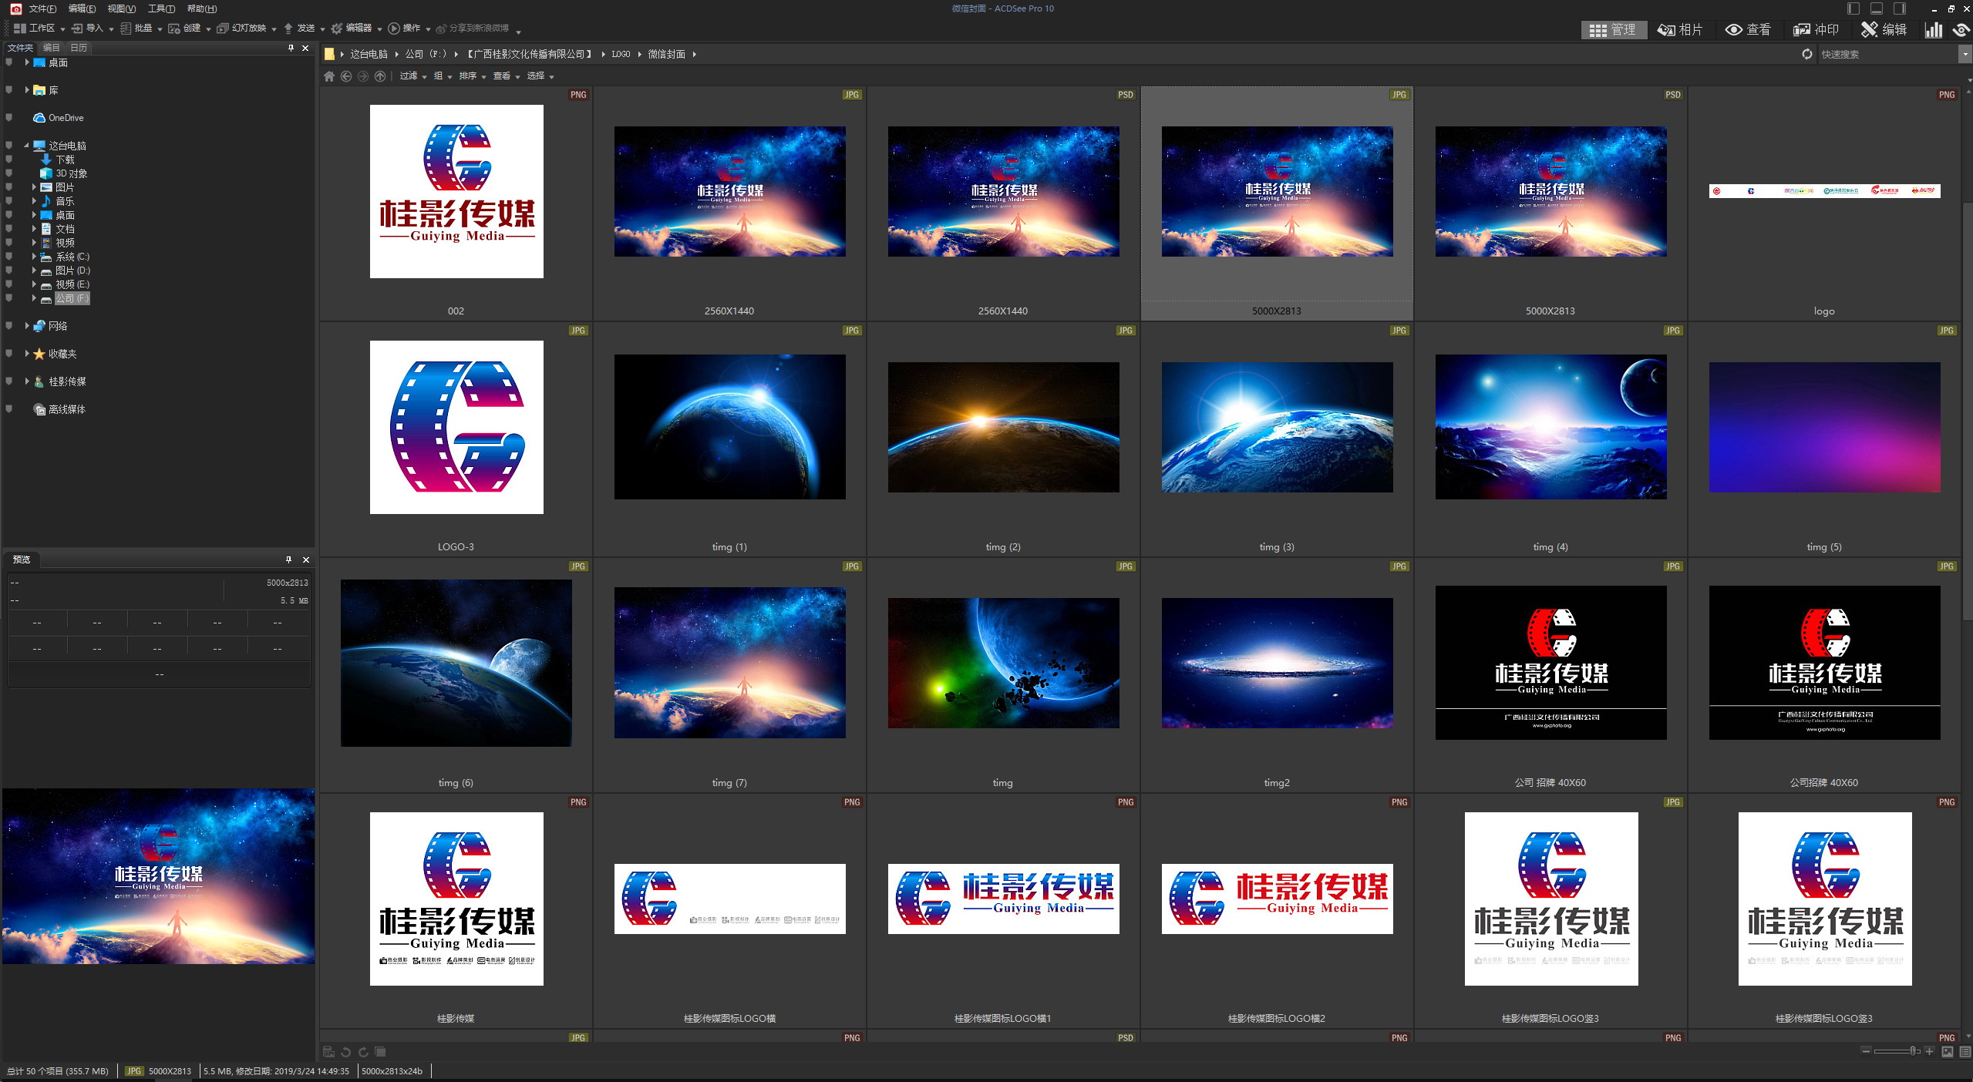Image resolution: width=1973 pixels, height=1082 pixels.
Task: Toggle easy-select marker for OneDrive
Action: click(8, 118)
